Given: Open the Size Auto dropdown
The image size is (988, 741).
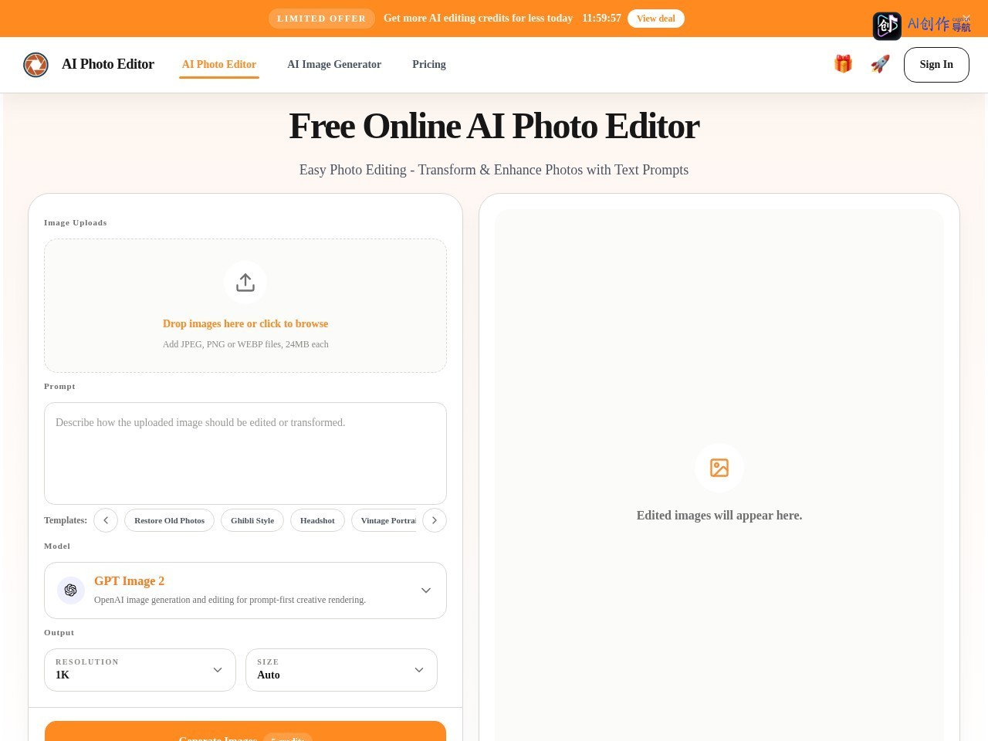Looking at the screenshot, I should [x=341, y=670].
